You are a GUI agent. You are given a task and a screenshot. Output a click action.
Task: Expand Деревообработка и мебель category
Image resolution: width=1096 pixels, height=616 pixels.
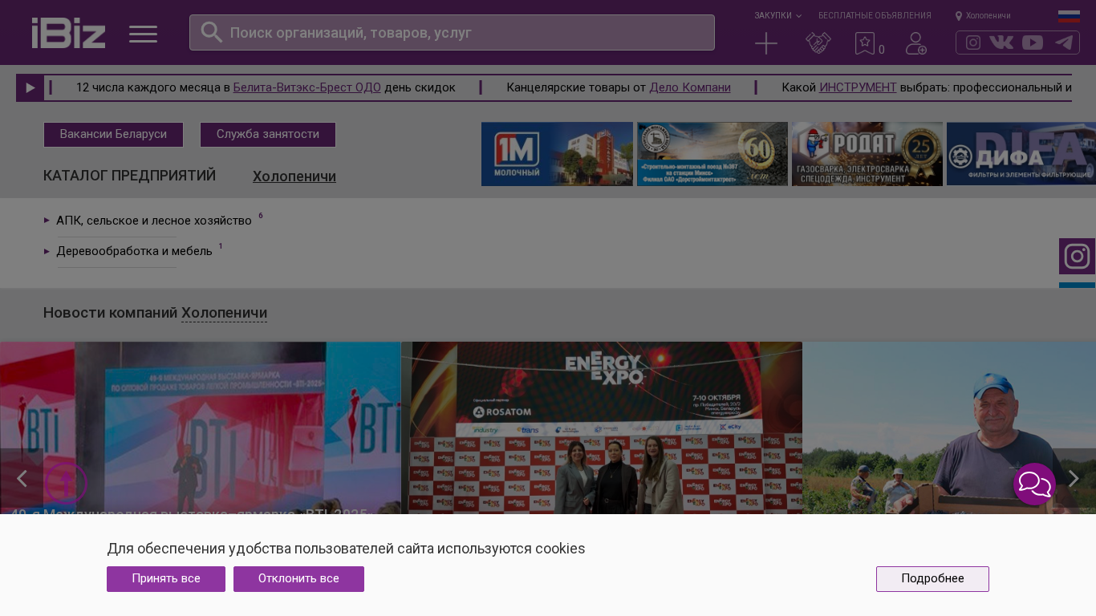pos(134,251)
